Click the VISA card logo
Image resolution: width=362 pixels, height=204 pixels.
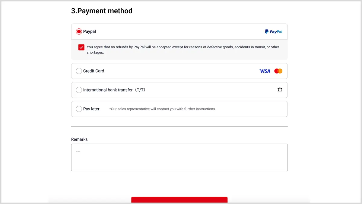[265, 71]
